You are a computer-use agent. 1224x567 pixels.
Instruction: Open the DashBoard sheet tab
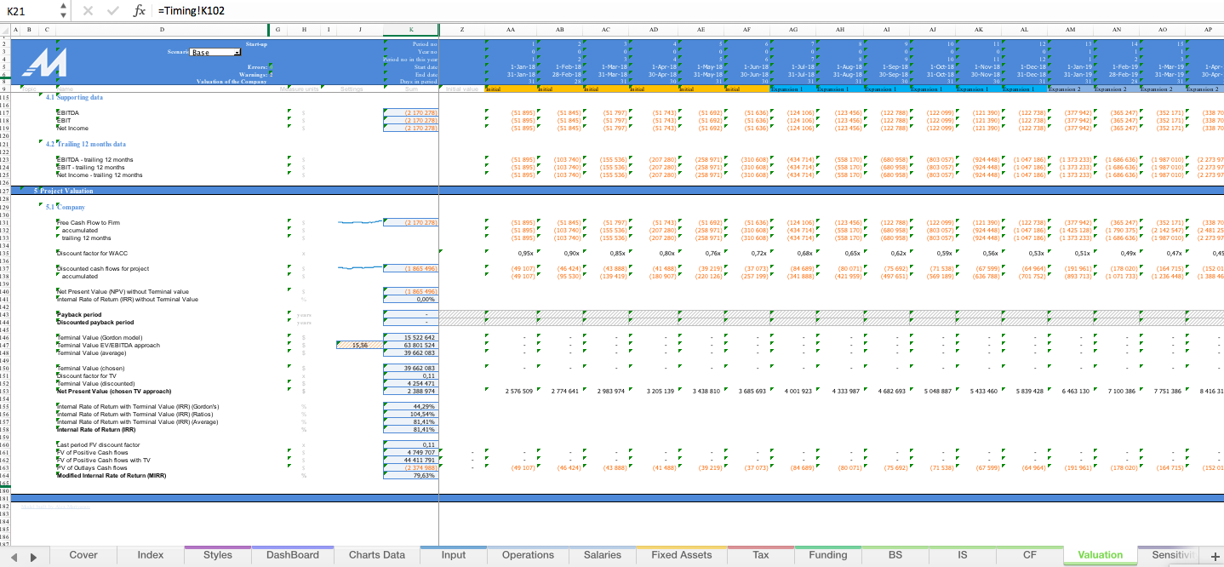tap(293, 555)
